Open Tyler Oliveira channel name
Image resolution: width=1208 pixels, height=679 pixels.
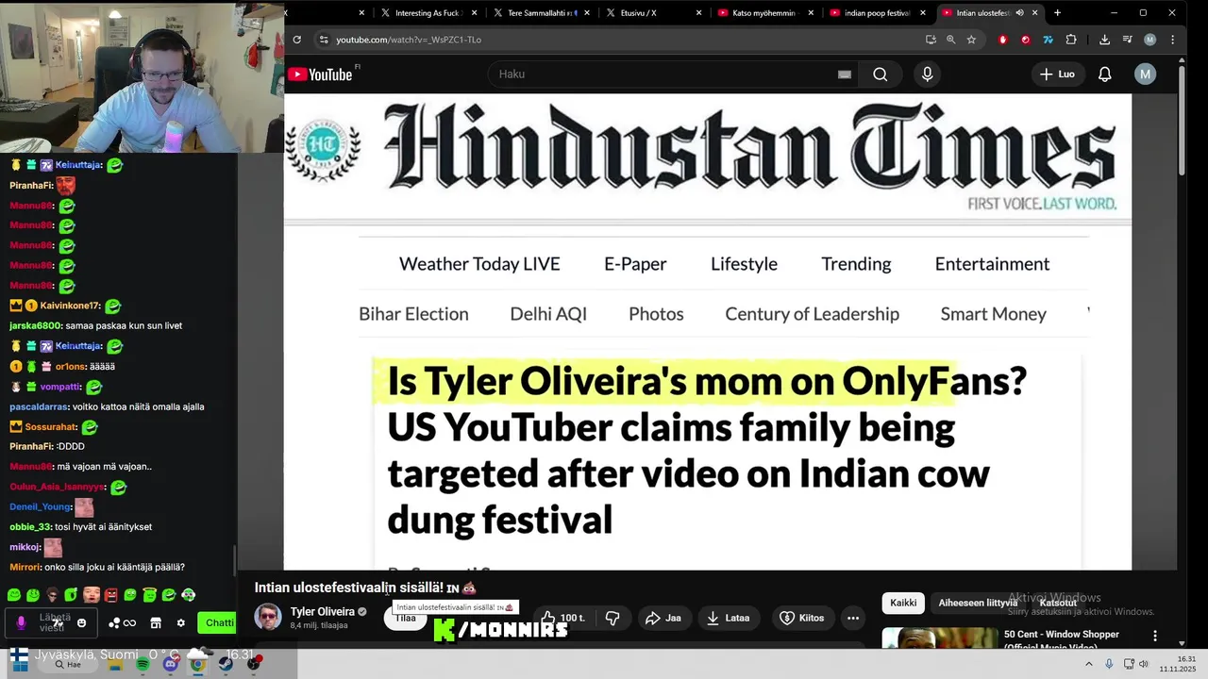(322, 612)
